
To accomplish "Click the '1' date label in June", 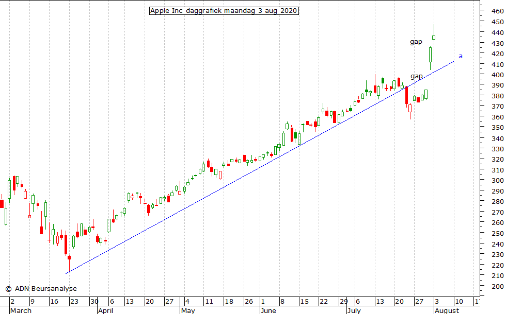I will tap(263, 302).
